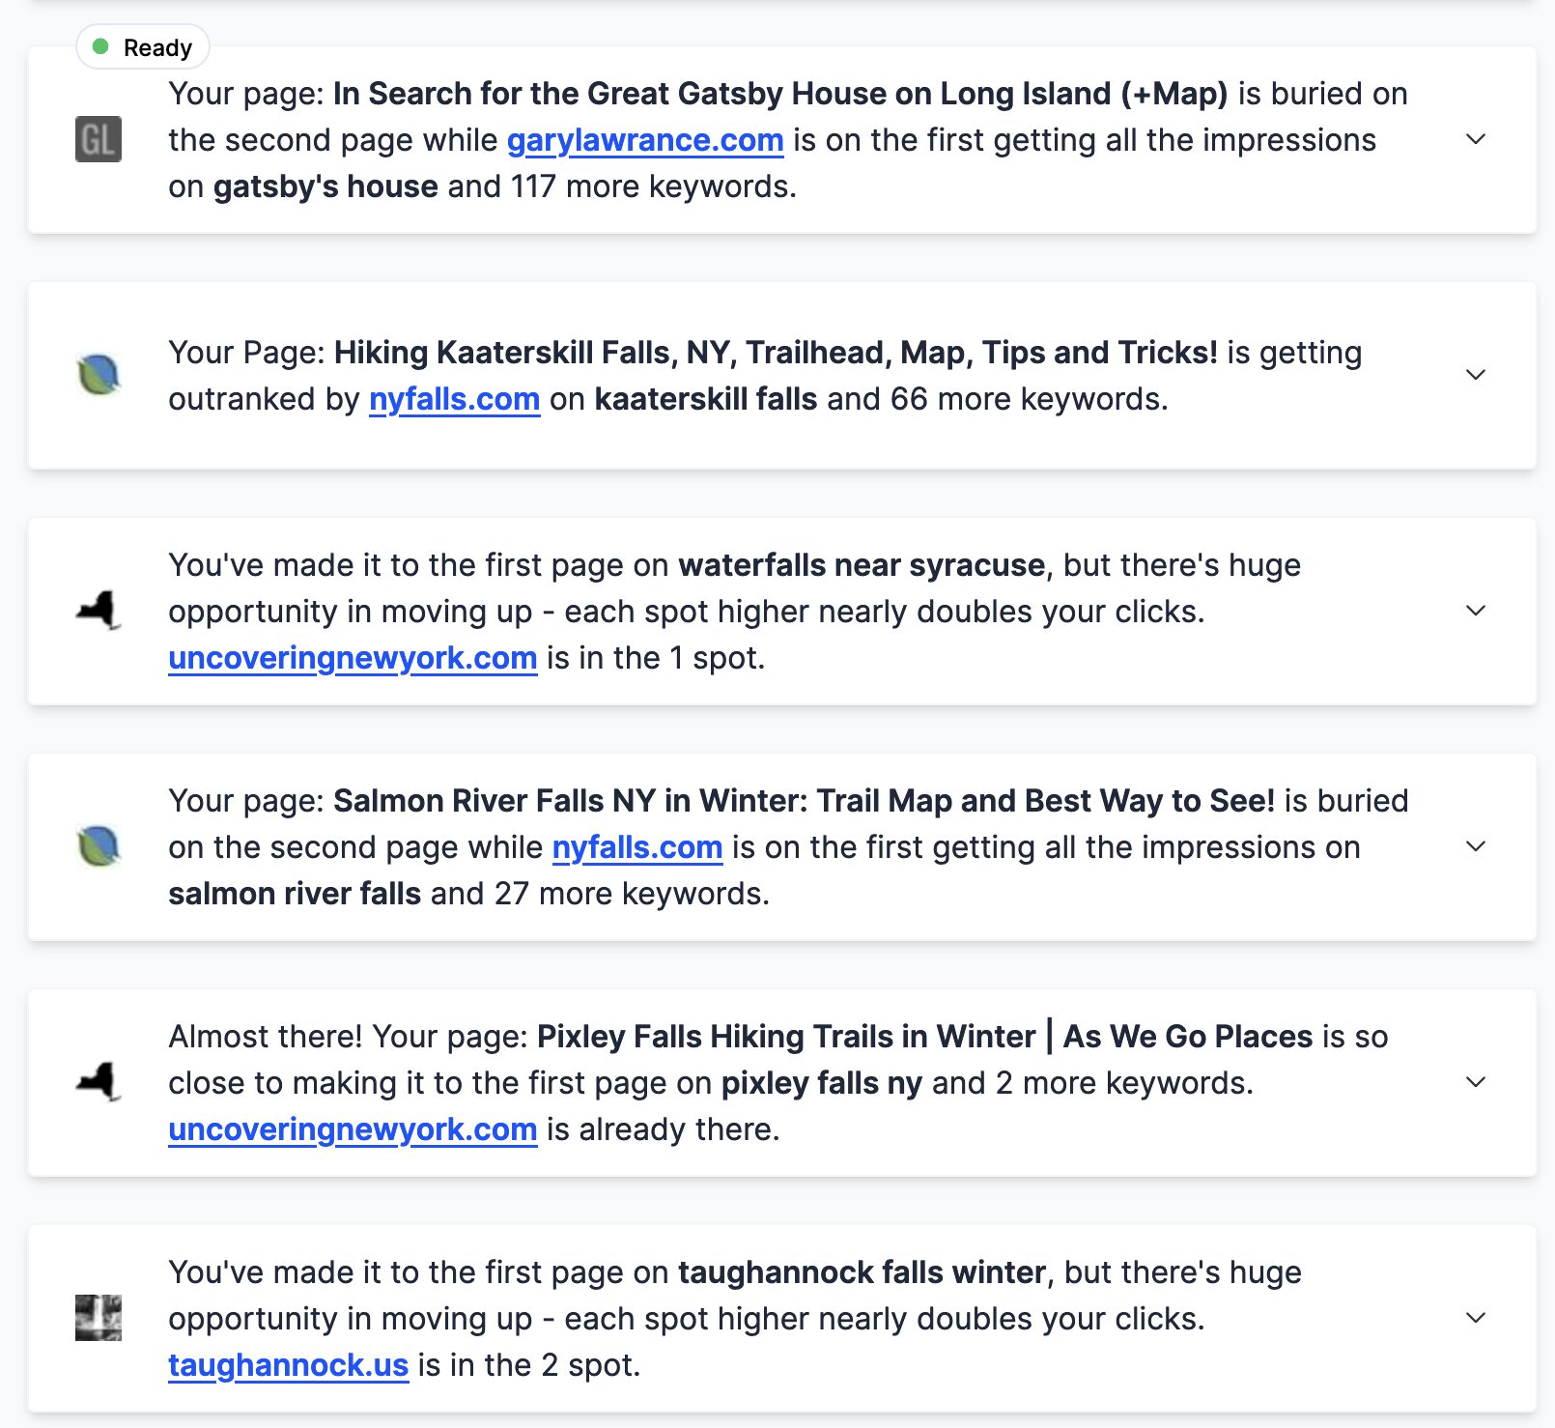Image resolution: width=1555 pixels, height=1428 pixels.
Task: Expand the taughannock falls winter insight
Action: tap(1476, 1318)
